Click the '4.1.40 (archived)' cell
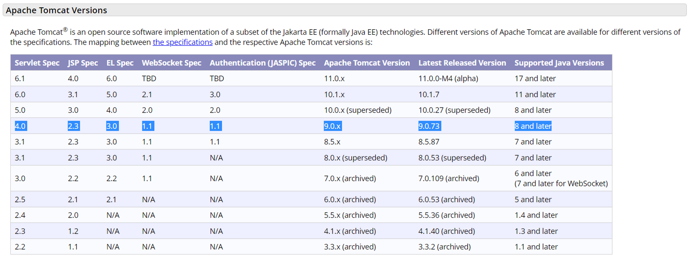 pos(447,231)
